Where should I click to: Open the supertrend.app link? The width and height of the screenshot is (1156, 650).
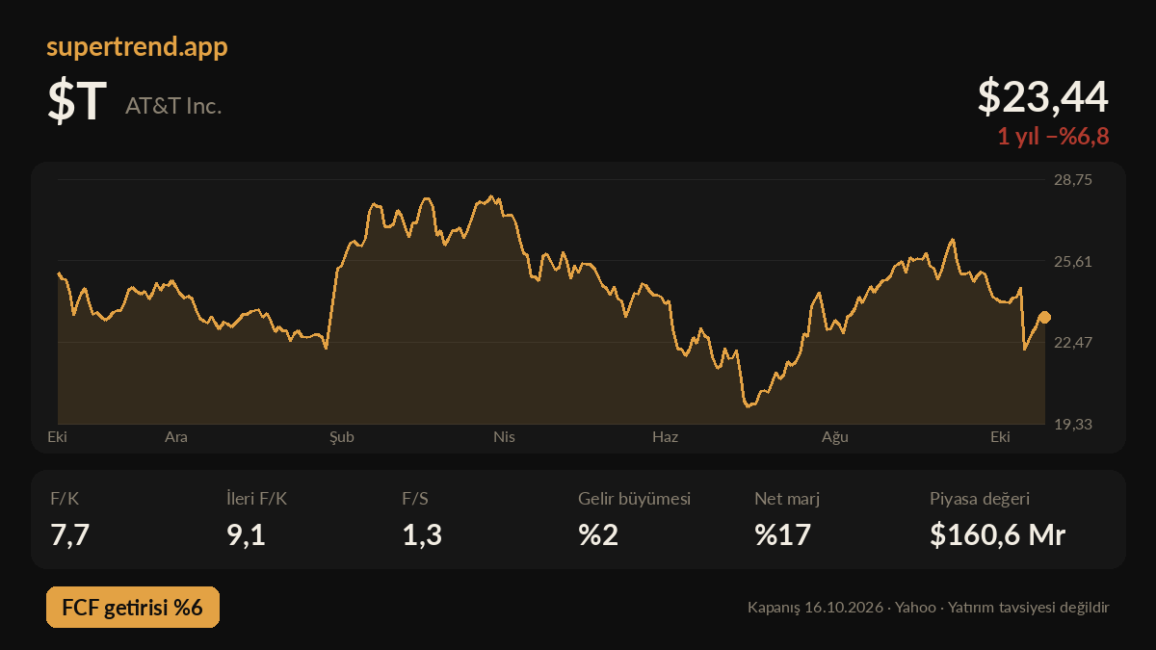(137, 47)
